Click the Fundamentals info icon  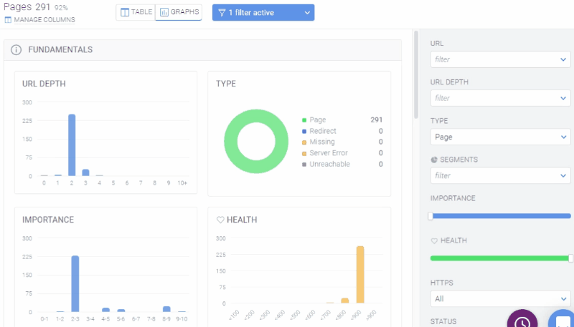click(x=16, y=49)
